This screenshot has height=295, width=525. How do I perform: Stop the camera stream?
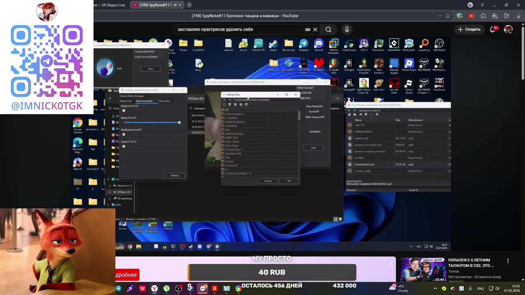tap(313, 147)
